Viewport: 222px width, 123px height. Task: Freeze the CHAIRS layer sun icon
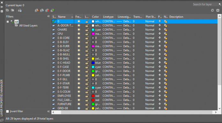[x=79, y=30]
